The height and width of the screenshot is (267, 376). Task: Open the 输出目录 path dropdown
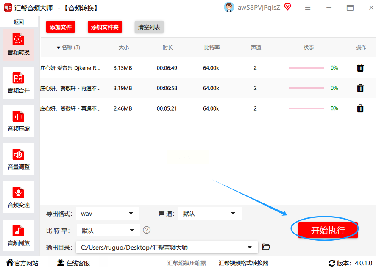pos(167,247)
